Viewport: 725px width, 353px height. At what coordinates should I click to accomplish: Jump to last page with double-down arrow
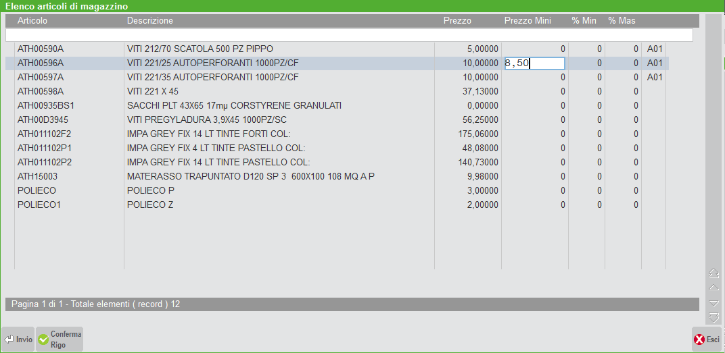pos(713,317)
